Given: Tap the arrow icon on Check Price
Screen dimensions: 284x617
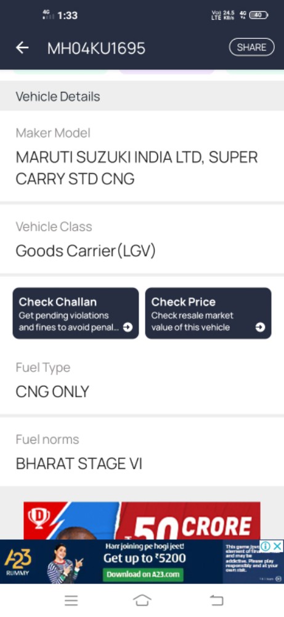Looking at the screenshot, I should click(260, 327).
